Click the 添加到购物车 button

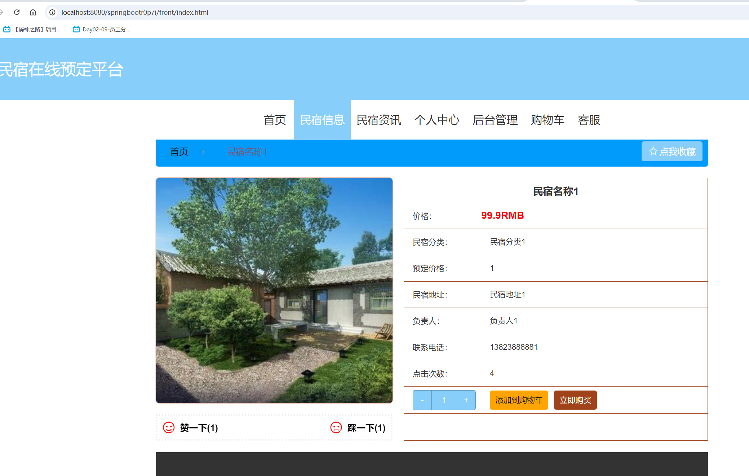point(519,400)
